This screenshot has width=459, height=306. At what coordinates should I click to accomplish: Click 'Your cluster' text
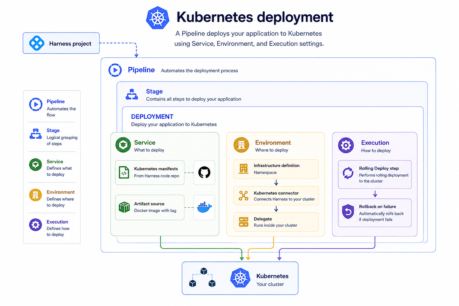pos(270,284)
